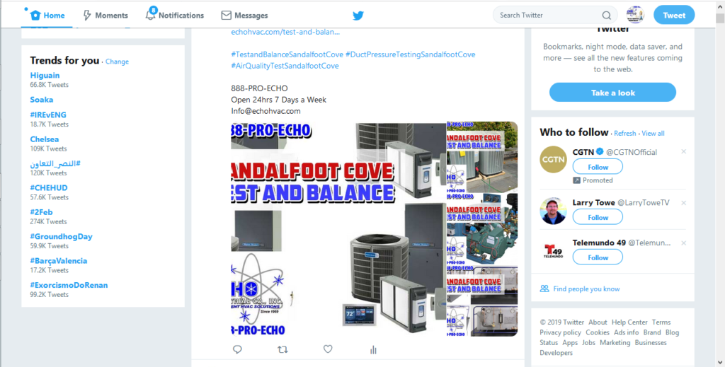This screenshot has width=725, height=367.
Task: Dismiss the Larry Towe suggestion
Action: pyautogui.click(x=683, y=202)
